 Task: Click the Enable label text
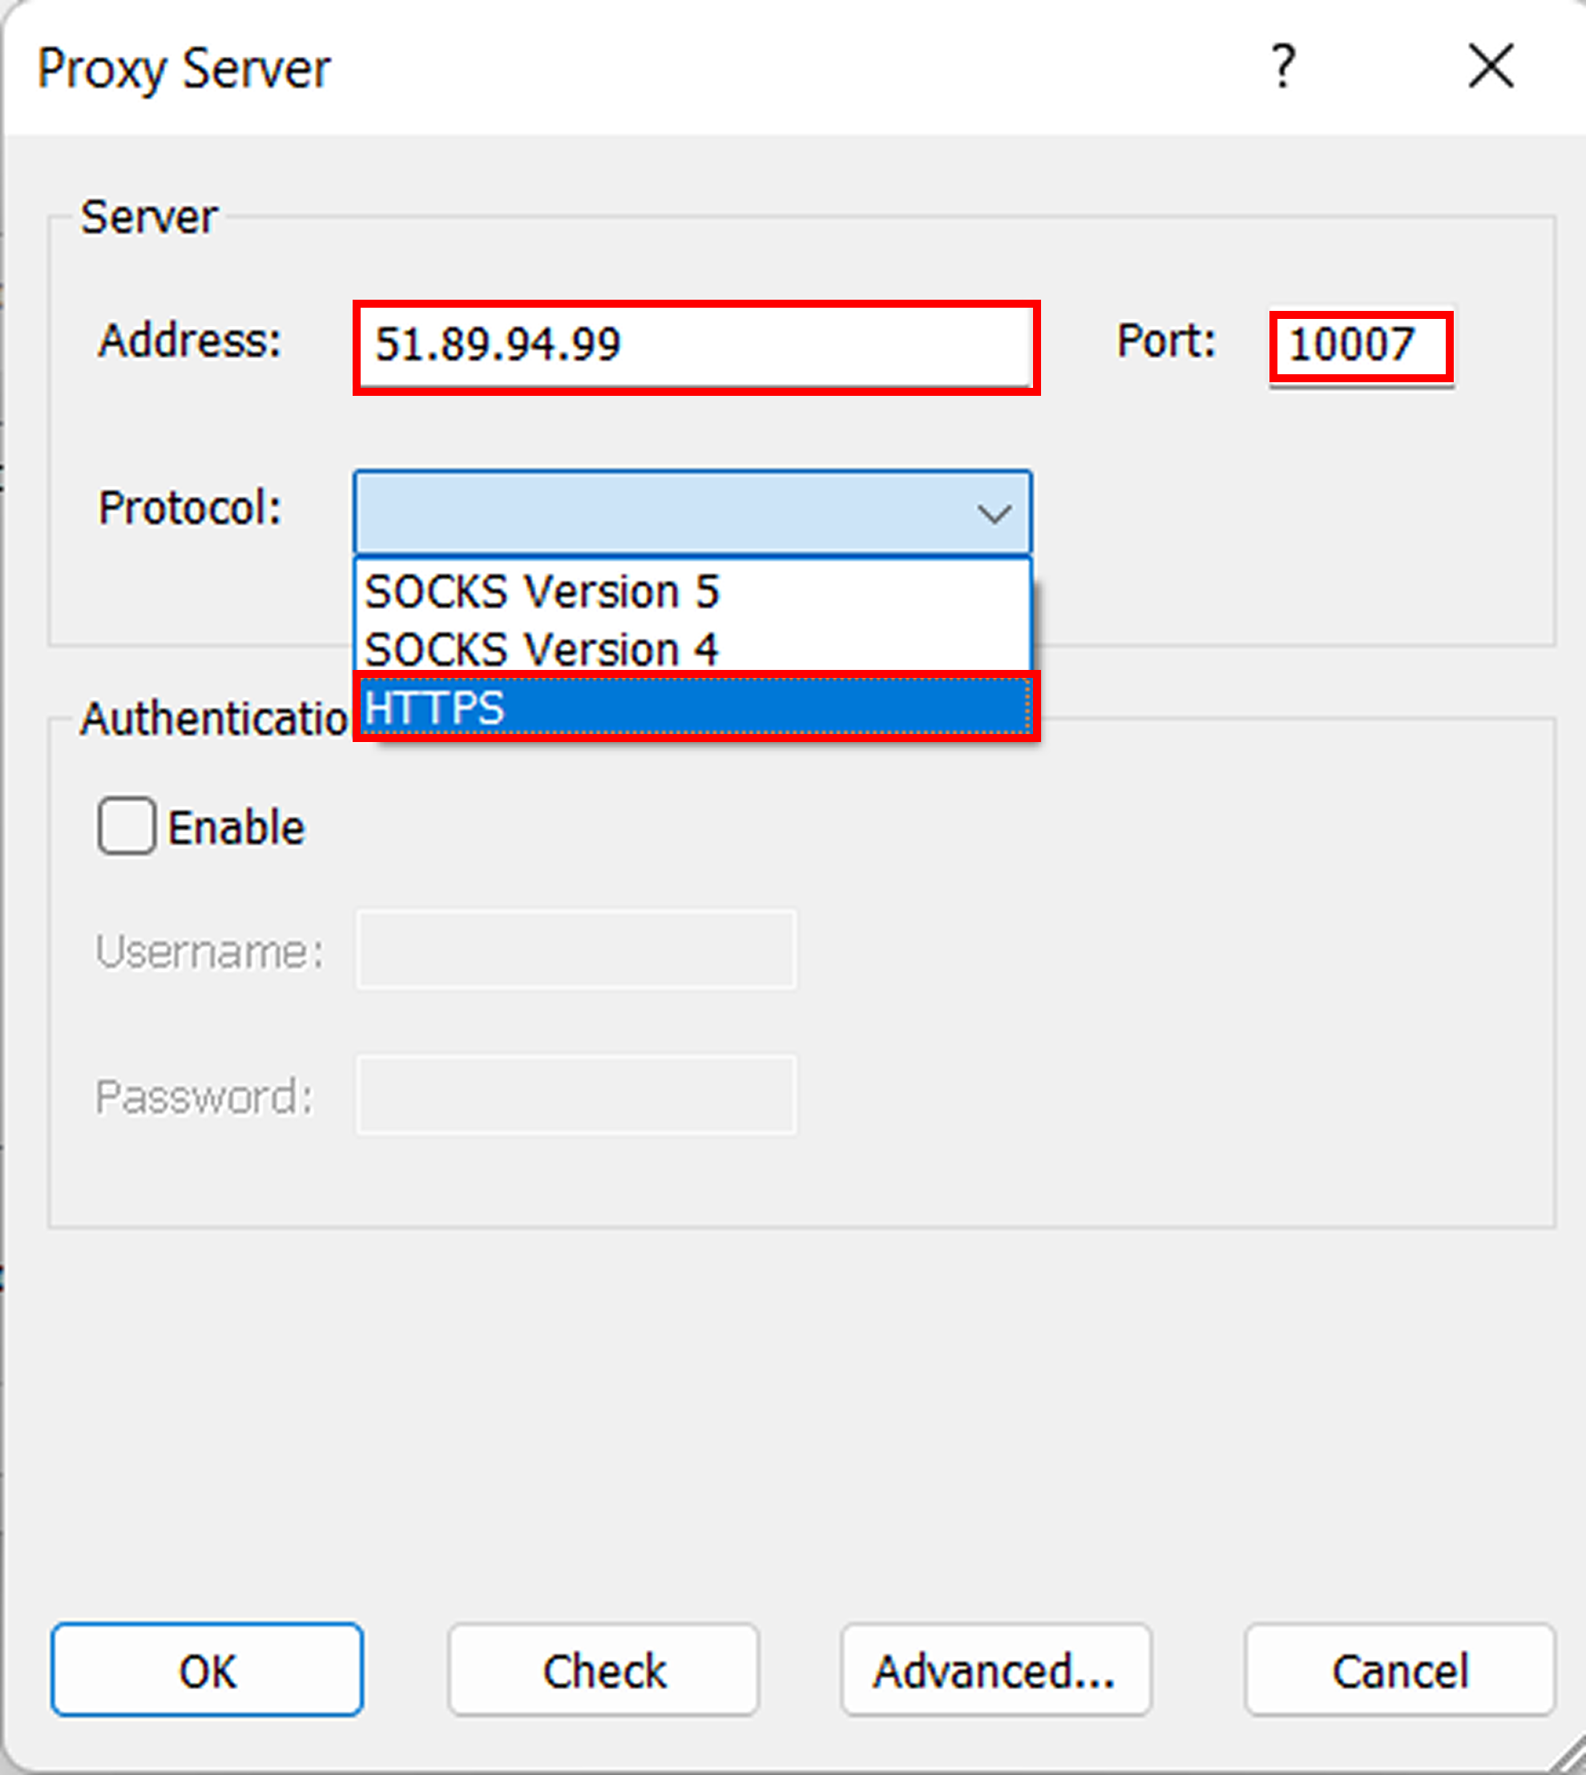coord(236,825)
